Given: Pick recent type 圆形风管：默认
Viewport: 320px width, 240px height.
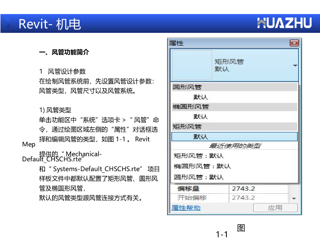Looking at the screenshot, I should pos(198,177).
